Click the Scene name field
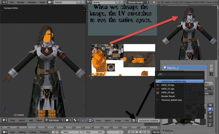This screenshot has width=219, height=134. [104, 2]
